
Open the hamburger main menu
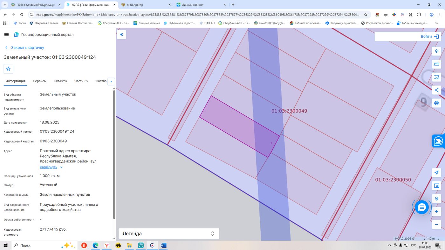pos(6,35)
